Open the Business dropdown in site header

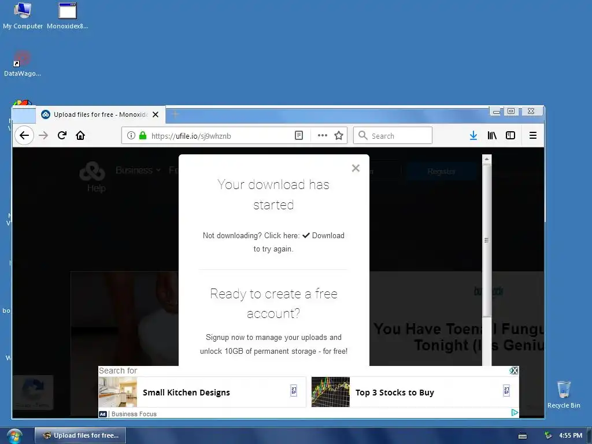pyautogui.click(x=138, y=171)
